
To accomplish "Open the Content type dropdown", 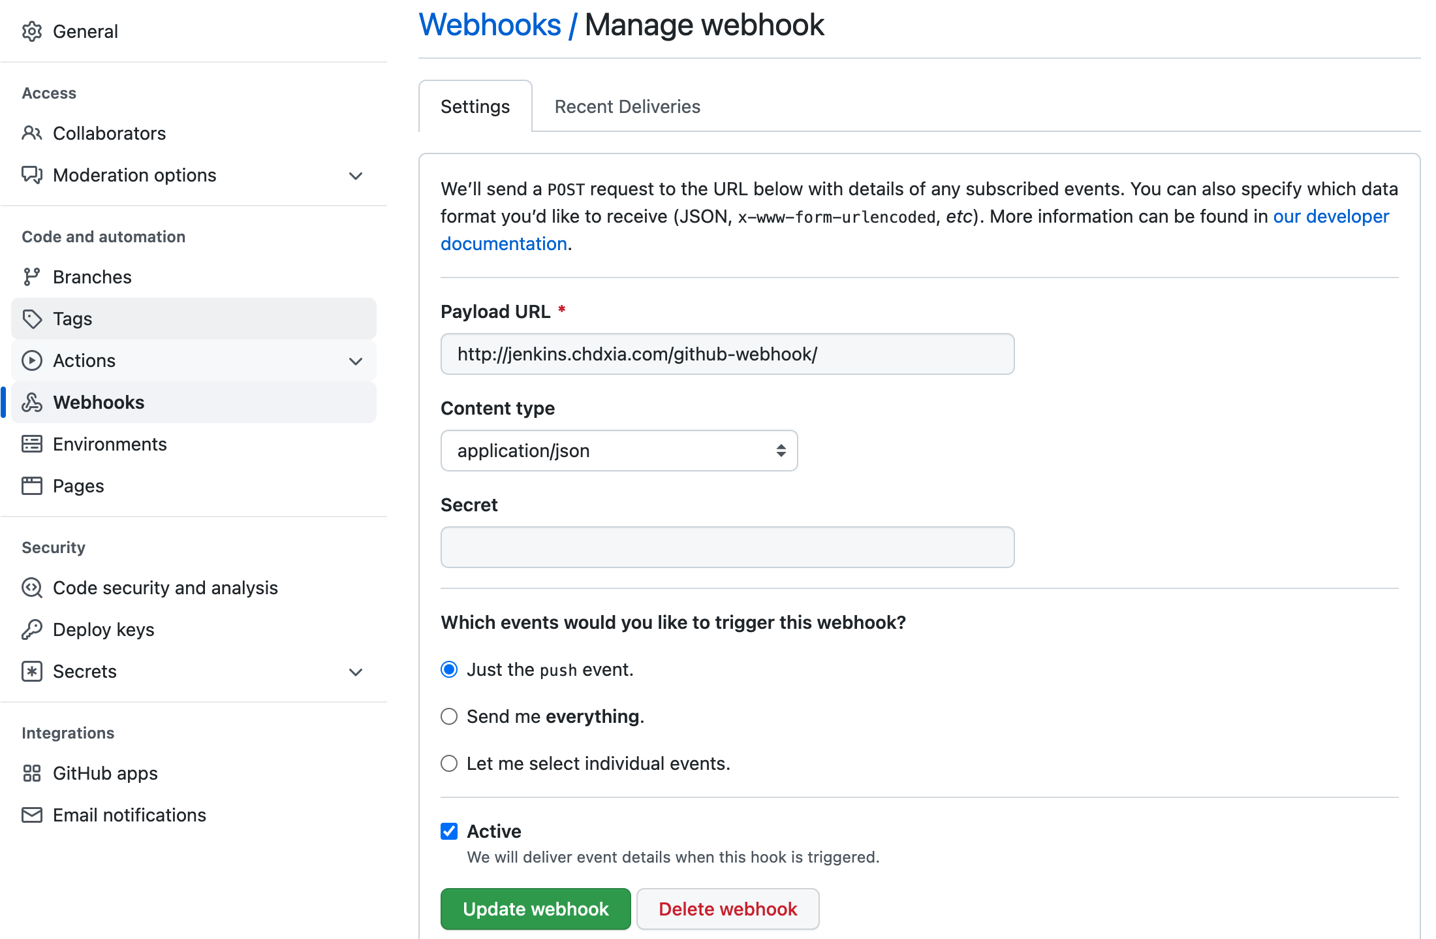I will [619, 451].
